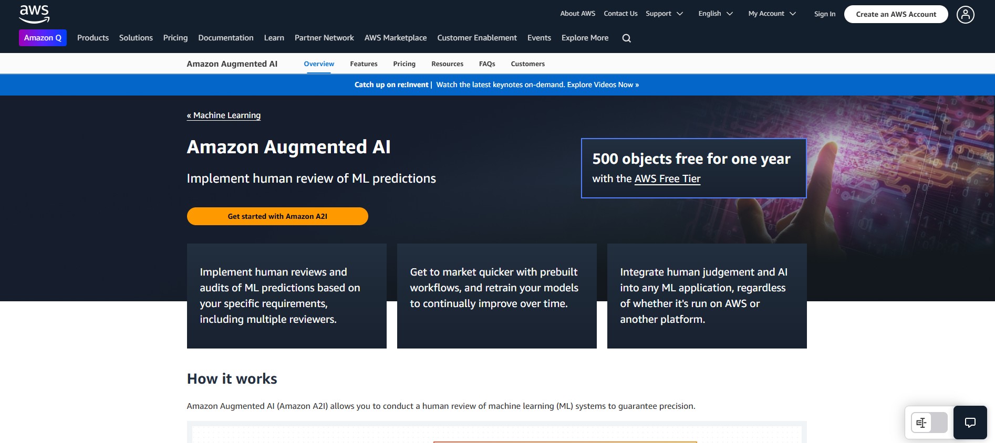
Task: Click the 'Implement human reviews and audits' card
Action: point(287,296)
